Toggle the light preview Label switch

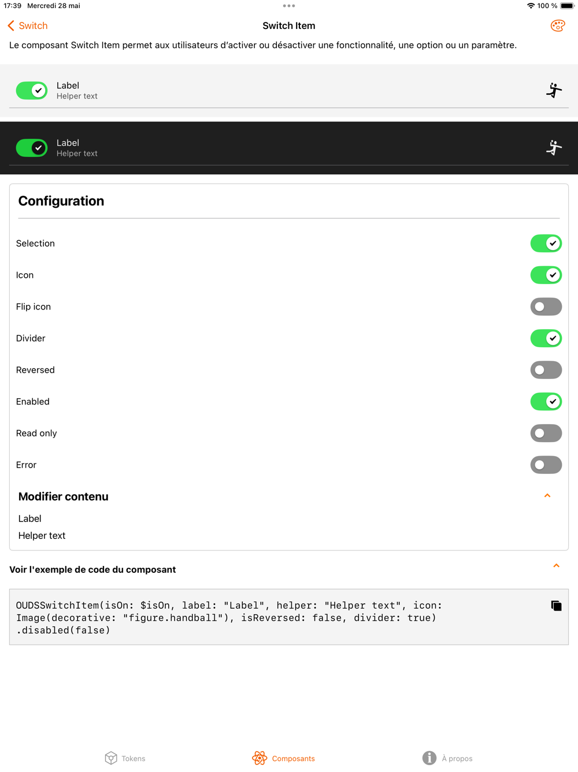[32, 90]
